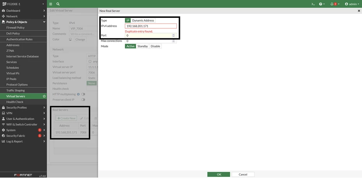The width and height of the screenshot is (362, 183).
Task: Click the System gear icon
Action: [3, 130]
